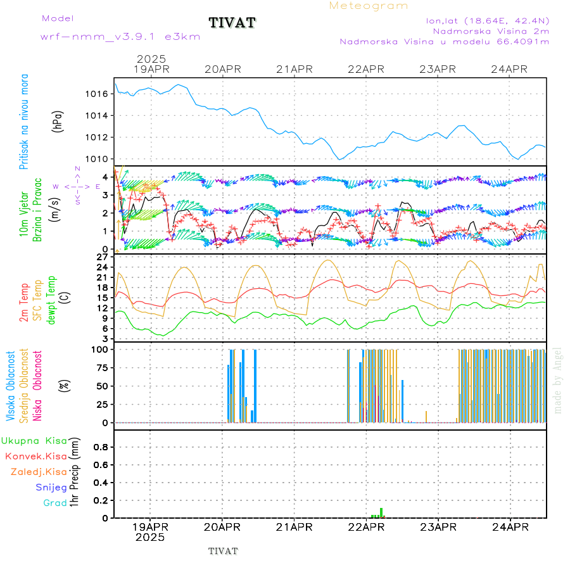Click the 20APR date on top axis
Screen dimensions: 570x570
(222, 69)
